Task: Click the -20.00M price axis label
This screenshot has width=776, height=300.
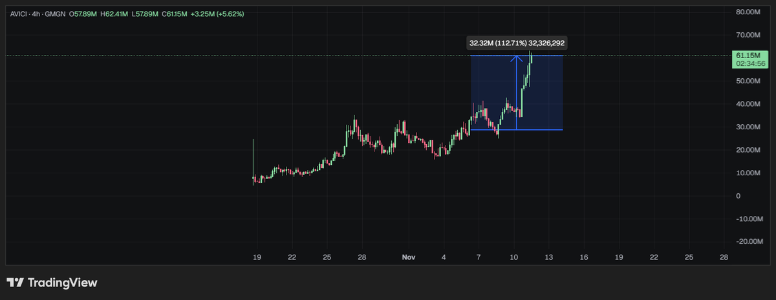Action: [x=750, y=242]
